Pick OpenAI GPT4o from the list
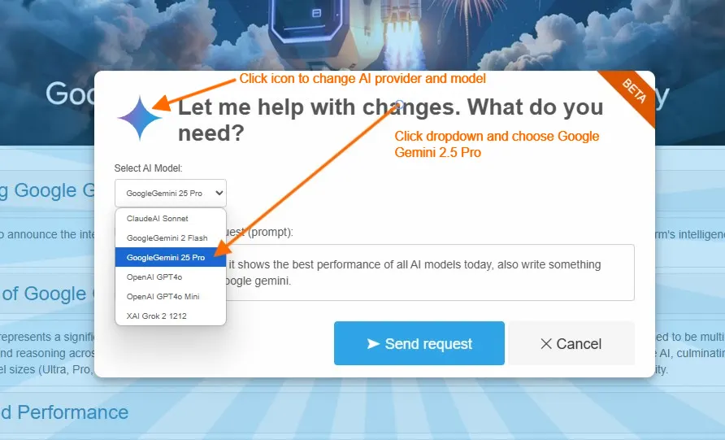 point(171,277)
